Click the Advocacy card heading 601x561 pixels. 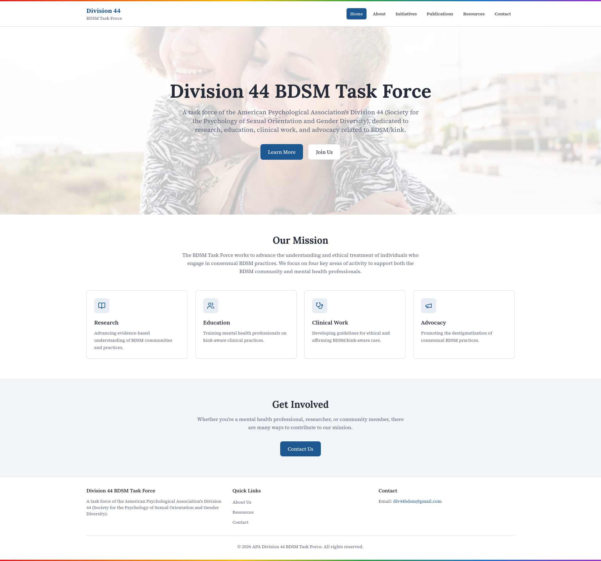pos(433,323)
